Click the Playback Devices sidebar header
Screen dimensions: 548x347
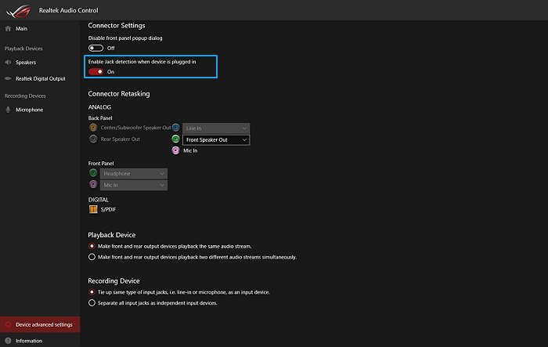click(23, 49)
